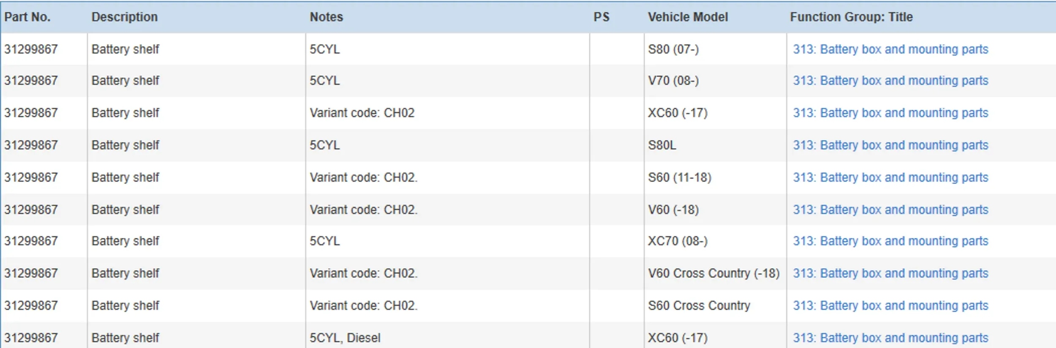Open battery box link for XC70 (08-)

tap(890, 241)
